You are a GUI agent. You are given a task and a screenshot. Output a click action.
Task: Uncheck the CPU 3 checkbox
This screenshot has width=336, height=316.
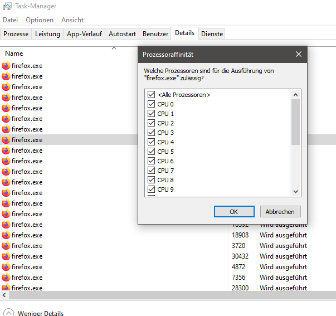tap(152, 132)
